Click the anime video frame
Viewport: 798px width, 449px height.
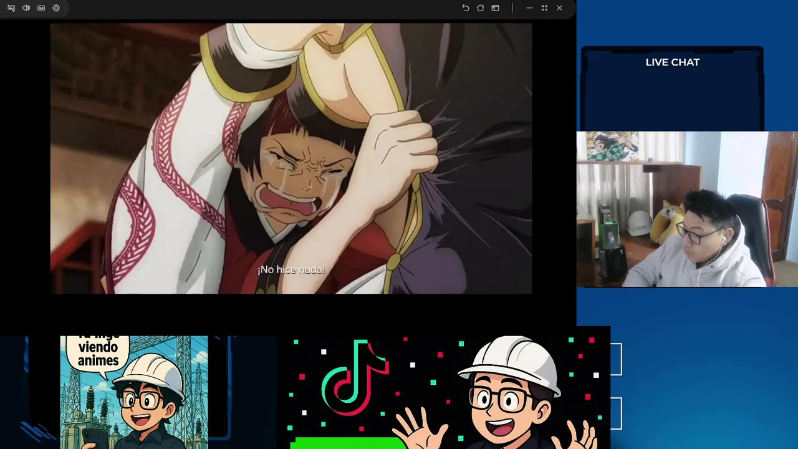point(291,158)
